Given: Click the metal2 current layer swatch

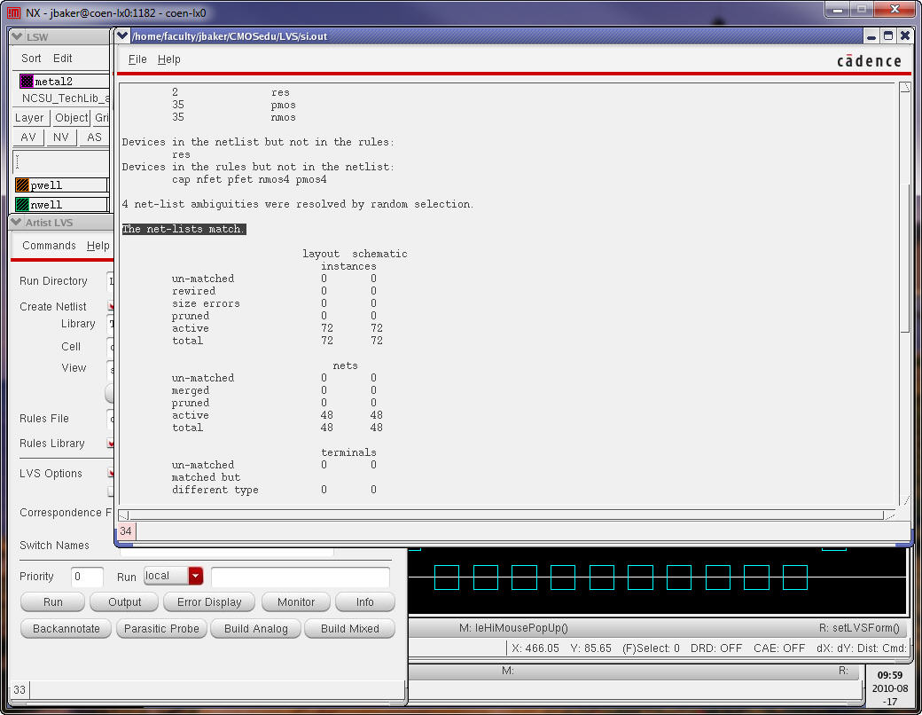Looking at the screenshot, I should coord(27,82).
